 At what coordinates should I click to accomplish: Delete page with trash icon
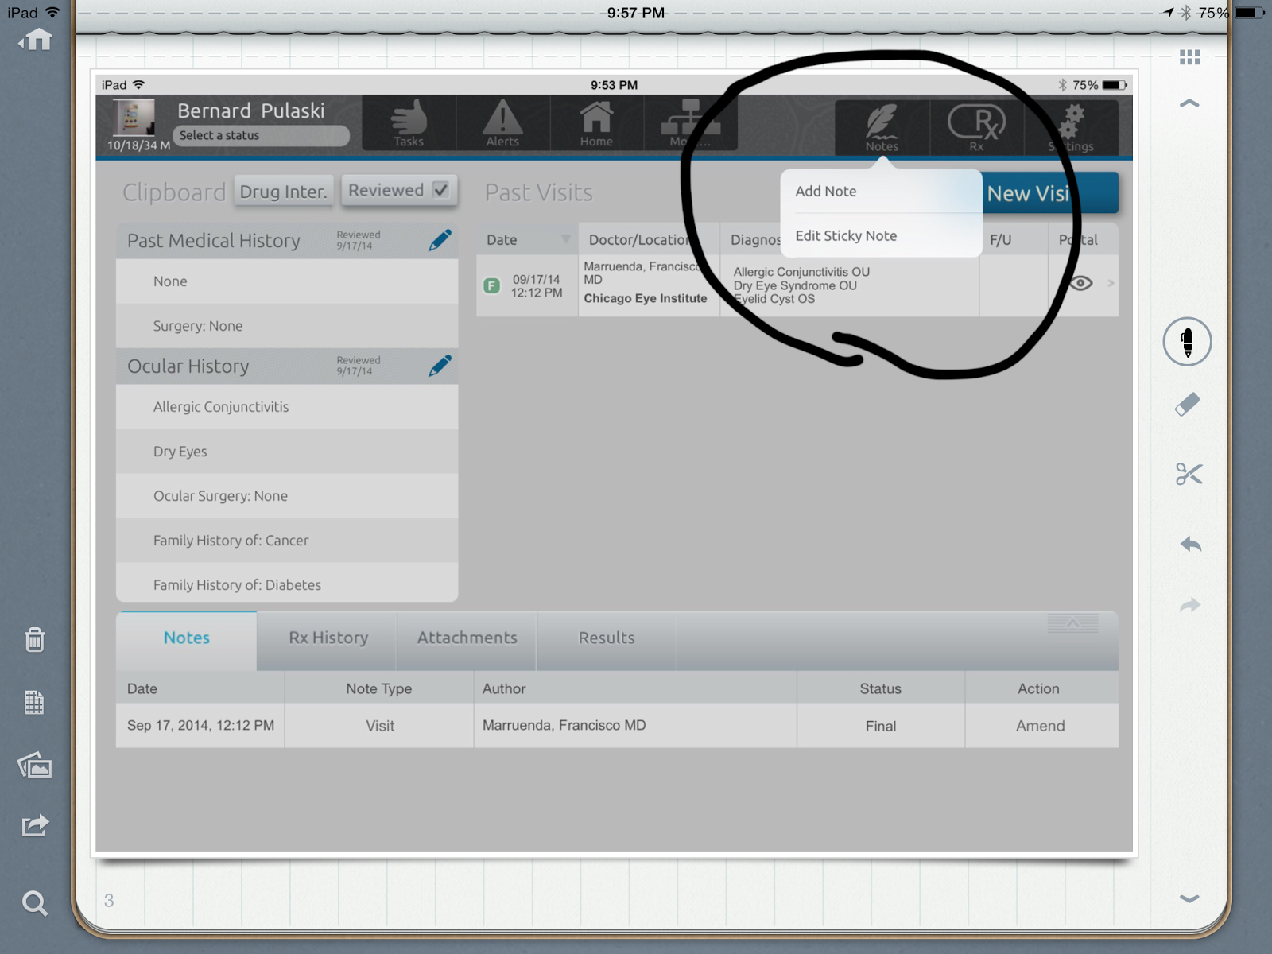pos(34,639)
